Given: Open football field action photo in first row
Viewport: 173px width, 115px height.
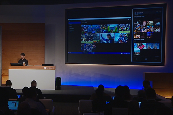Looking at the screenshot, I should point(124,28).
